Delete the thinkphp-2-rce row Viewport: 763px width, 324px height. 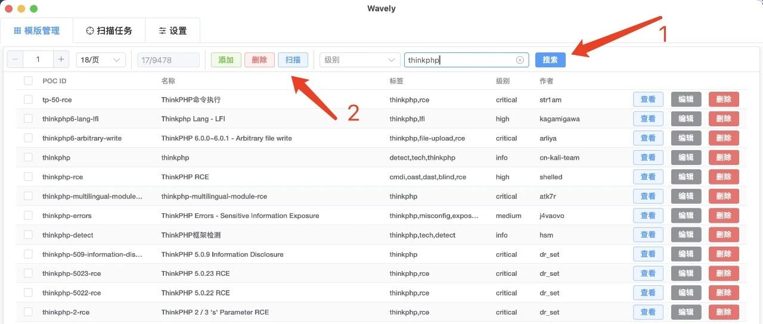724,312
